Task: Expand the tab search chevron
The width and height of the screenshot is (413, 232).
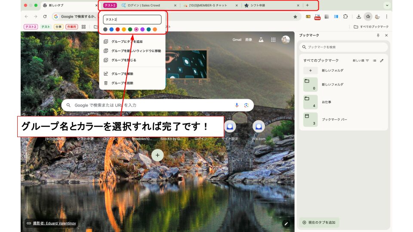Action: click(x=387, y=6)
